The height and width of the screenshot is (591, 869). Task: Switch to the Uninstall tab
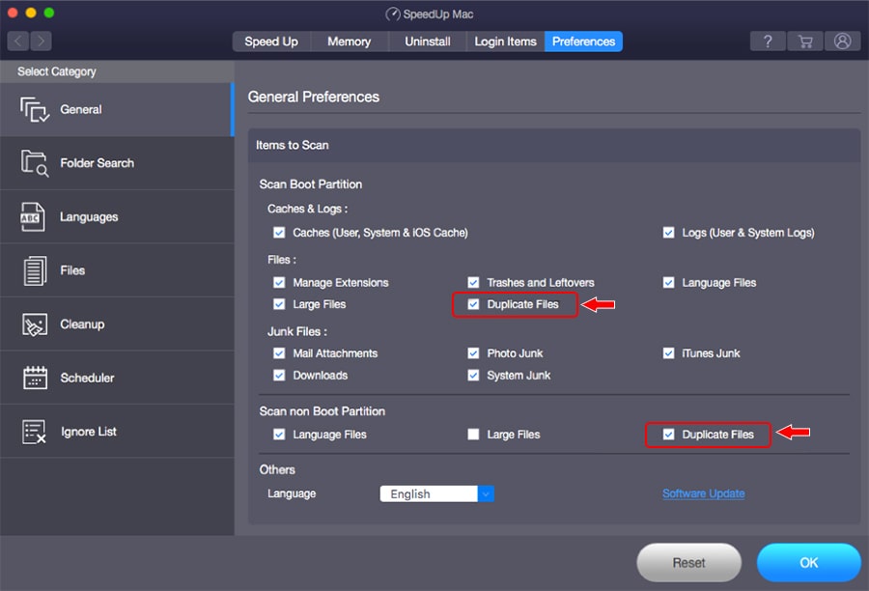(428, 42)
